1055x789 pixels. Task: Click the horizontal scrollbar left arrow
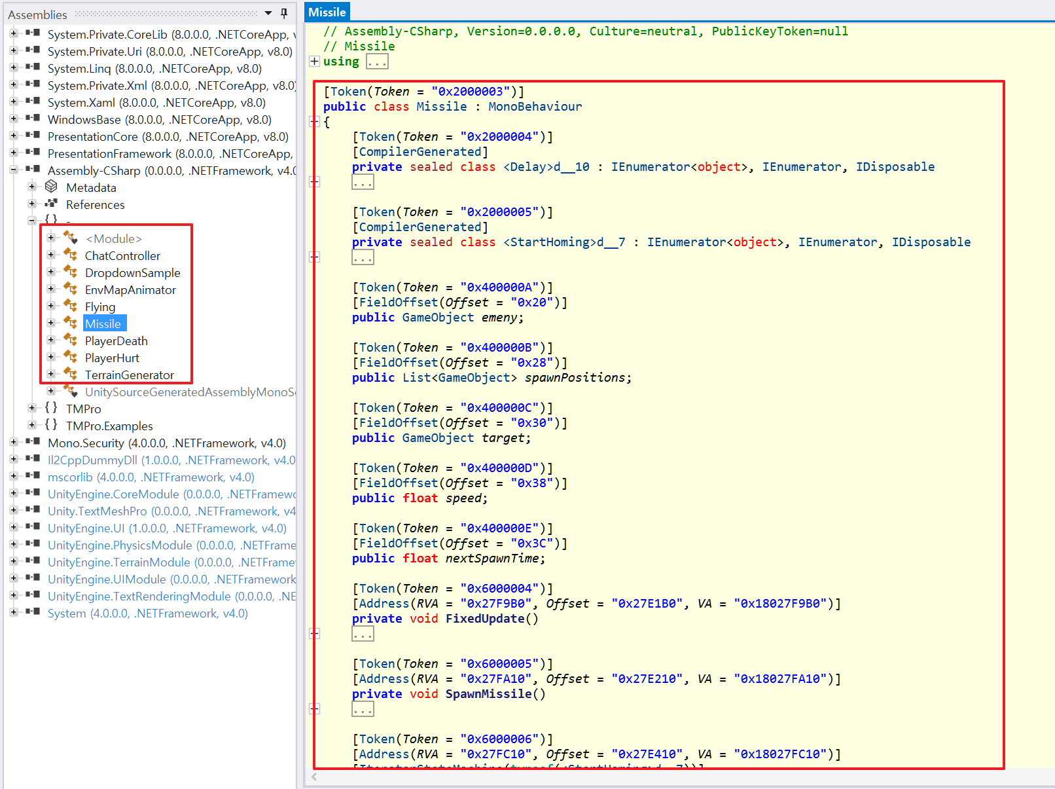315,777
